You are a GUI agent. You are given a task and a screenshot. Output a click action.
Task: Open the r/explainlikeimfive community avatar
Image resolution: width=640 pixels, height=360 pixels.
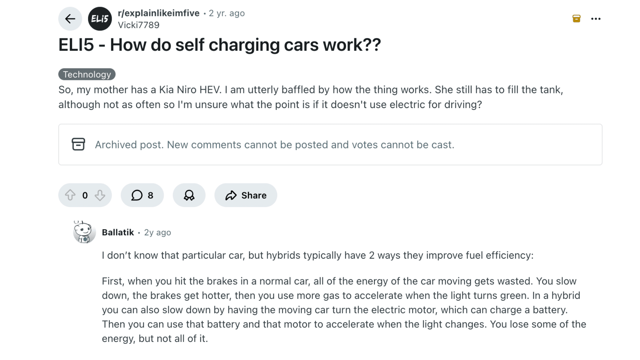point(100,19)
